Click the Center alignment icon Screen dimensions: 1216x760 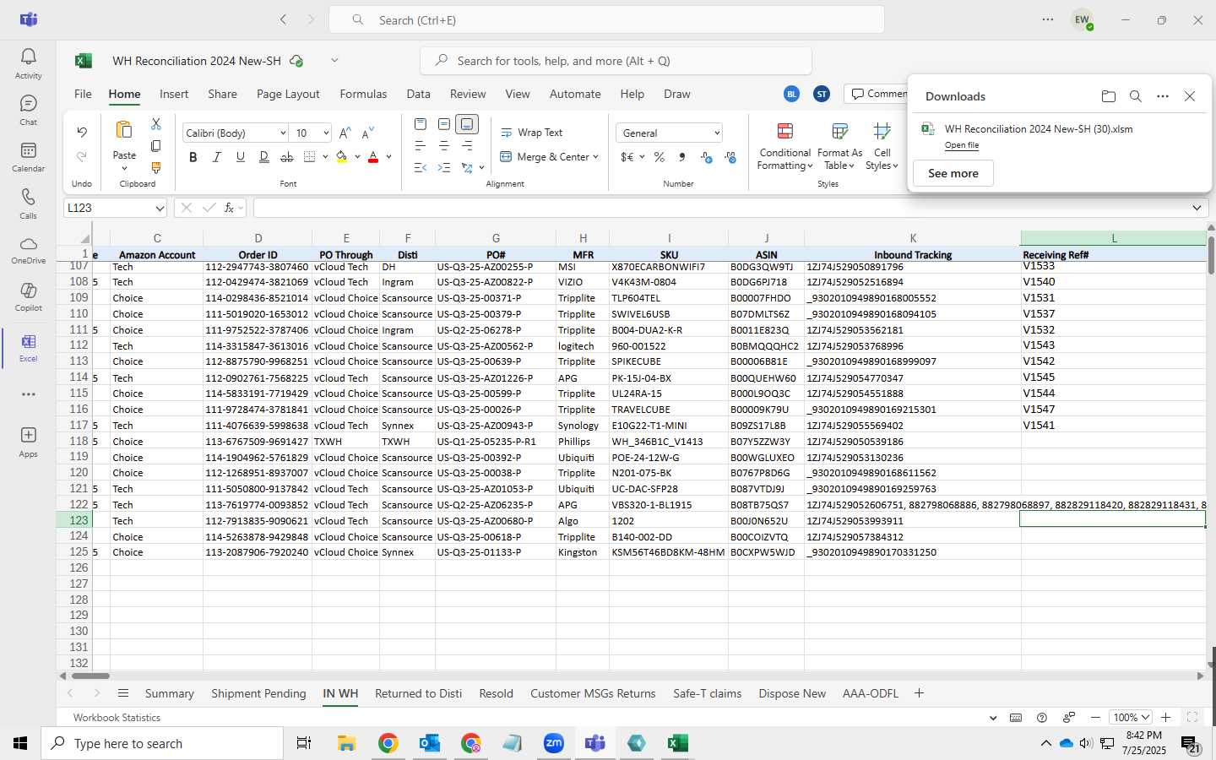(444, 146)
